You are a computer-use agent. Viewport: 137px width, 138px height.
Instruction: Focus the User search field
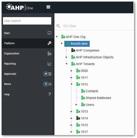[x=27, y=21]
